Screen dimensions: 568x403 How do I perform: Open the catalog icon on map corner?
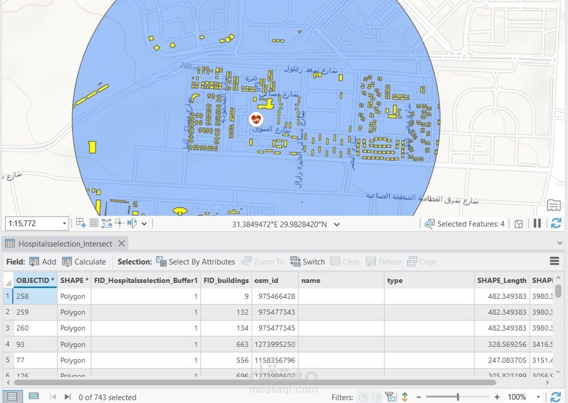point(553,205)
